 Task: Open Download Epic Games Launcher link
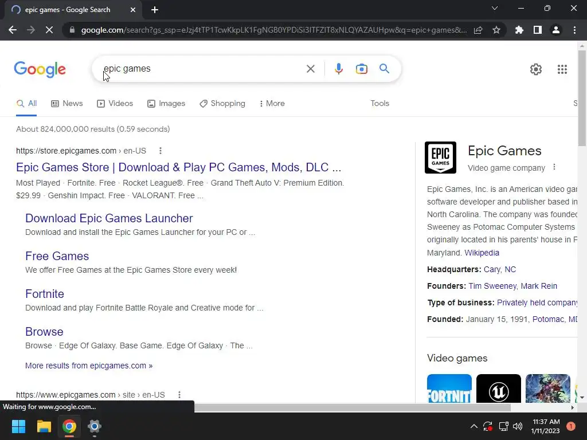click(x=109, y=218)
